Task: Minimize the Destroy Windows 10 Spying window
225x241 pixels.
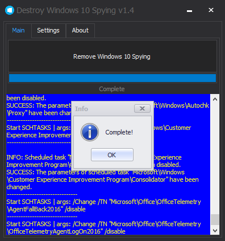Action: click(x=189, y=11)
